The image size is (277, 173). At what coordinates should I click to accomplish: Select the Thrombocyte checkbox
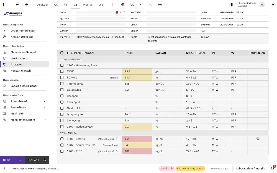[62, 84]
